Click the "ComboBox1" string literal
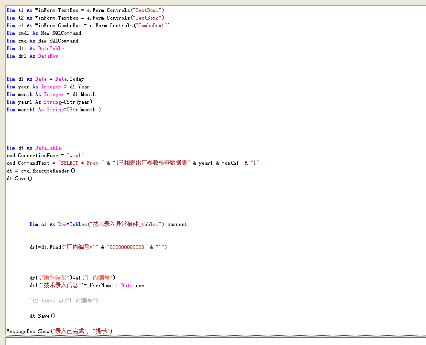This screenshot has height=345, width=426. 152,25
